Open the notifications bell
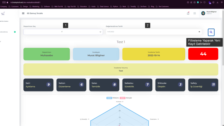This screenshot has height=126, width=224. click(188, 13)
